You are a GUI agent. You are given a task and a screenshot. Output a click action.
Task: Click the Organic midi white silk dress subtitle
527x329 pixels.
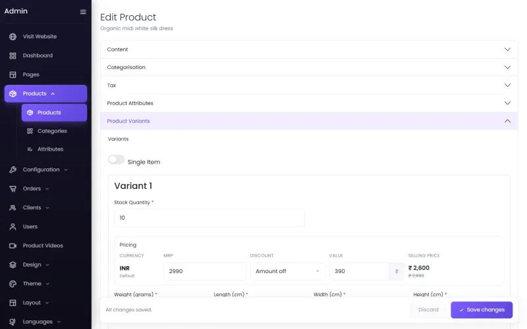(136, 28)
